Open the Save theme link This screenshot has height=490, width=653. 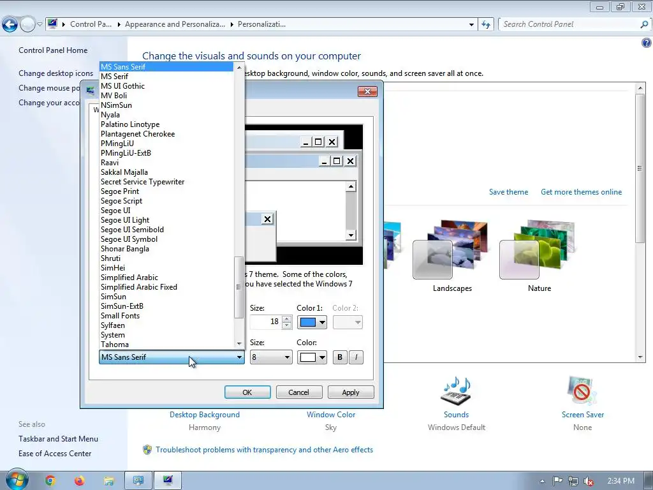(x=508, y=192)
